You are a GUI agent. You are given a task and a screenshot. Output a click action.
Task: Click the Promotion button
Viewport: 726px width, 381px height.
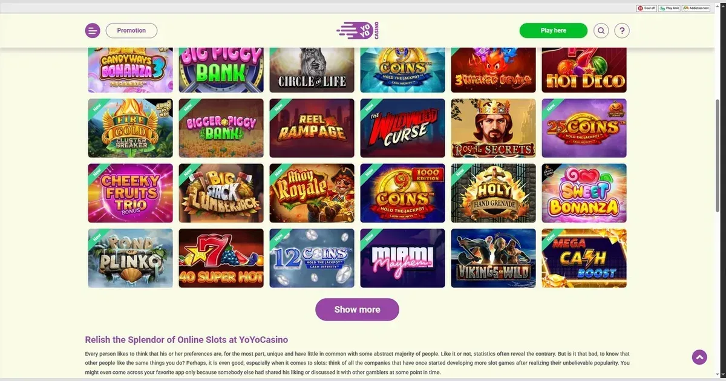tap(131, 30)
